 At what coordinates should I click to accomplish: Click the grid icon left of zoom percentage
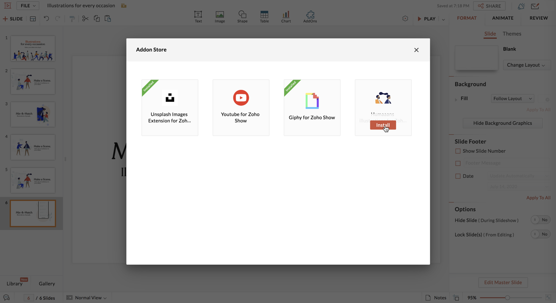[x=456, y=298]
